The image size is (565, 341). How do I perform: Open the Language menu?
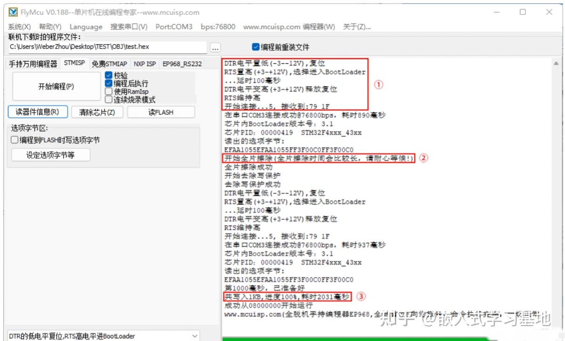click(86, 27)
